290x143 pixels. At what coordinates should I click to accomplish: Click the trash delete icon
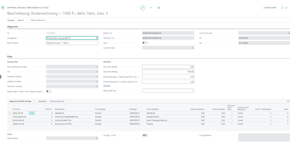159,8
